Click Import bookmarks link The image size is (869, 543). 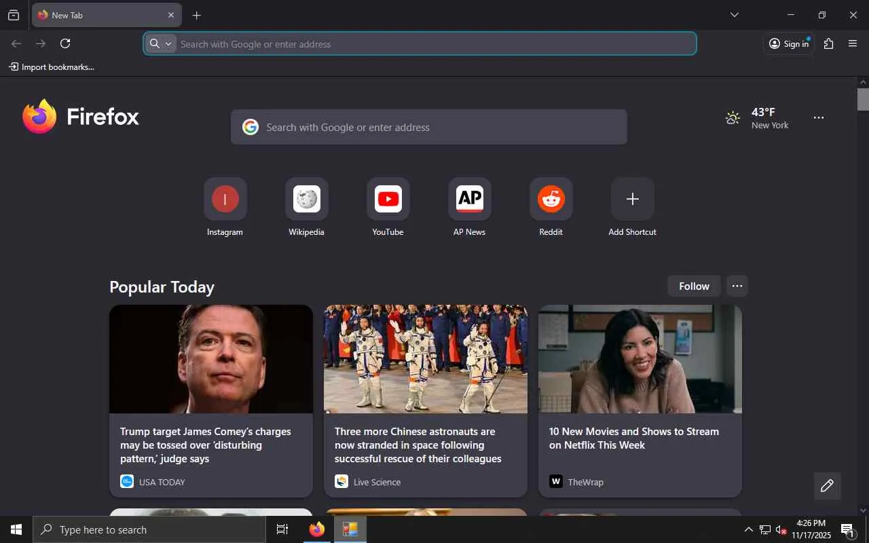52,67
